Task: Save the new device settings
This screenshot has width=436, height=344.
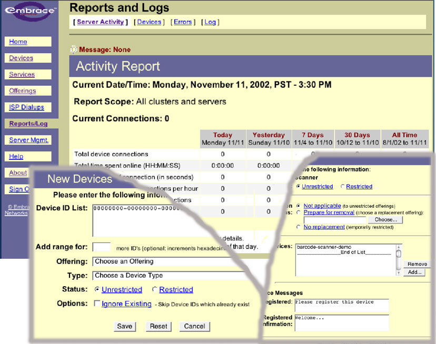Action: point(124,326)
